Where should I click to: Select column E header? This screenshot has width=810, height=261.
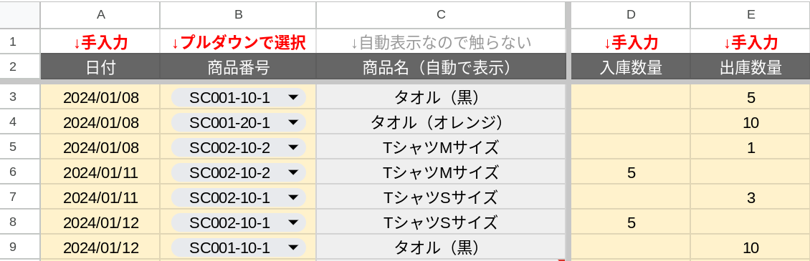click(750, 14)
